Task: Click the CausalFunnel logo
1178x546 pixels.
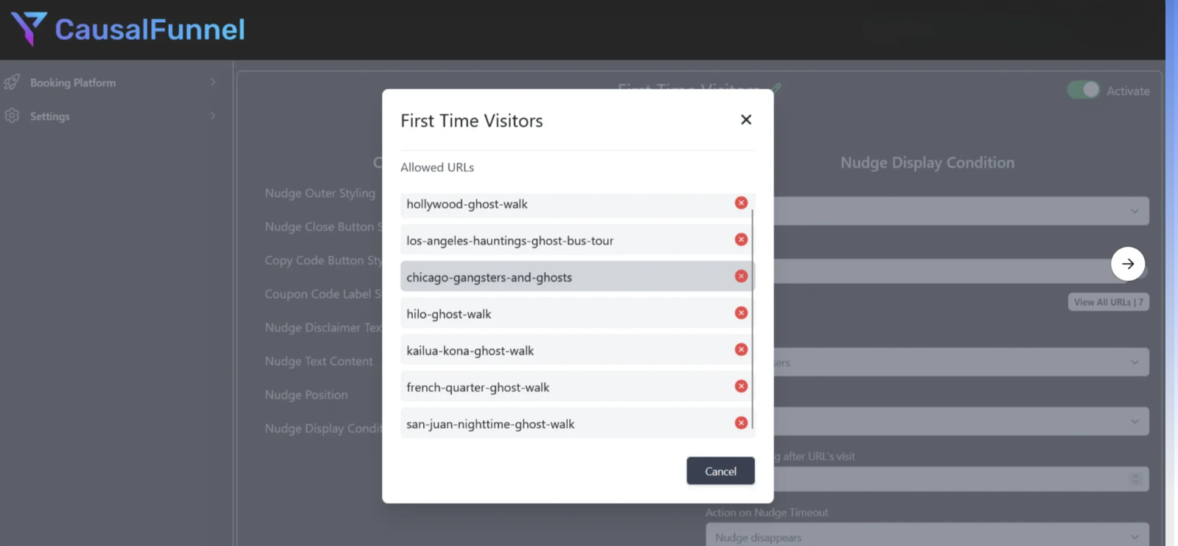Action: (128, 29)
